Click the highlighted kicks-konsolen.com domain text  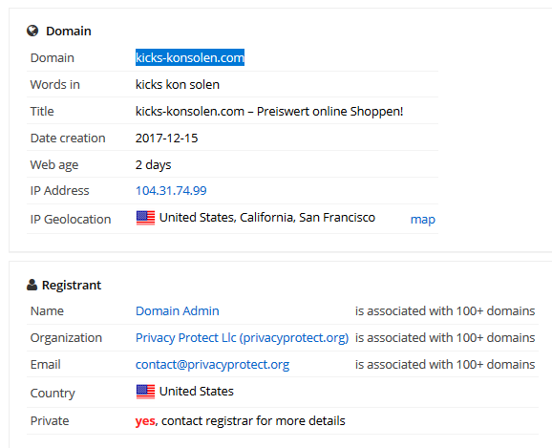(190, 57)
